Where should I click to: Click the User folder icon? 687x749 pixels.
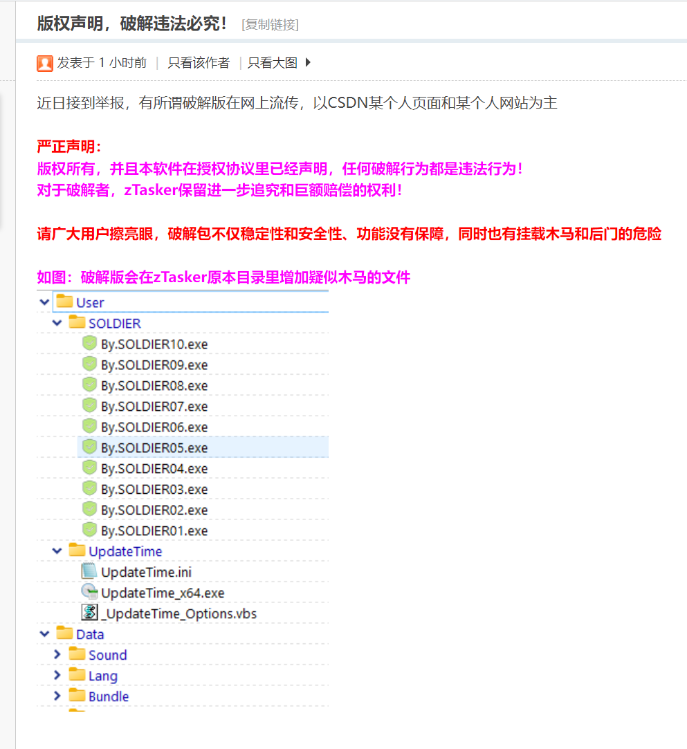click(64, 302)
